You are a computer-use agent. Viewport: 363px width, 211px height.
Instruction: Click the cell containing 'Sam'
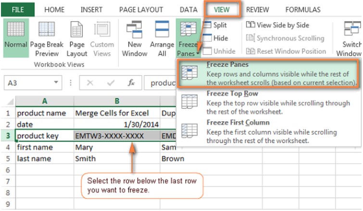pos(168,147)
